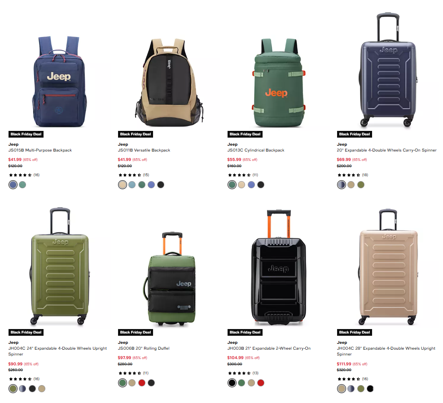
Task: Click Black Friday Deal badge on 24" Spinner
Action: 26,333
